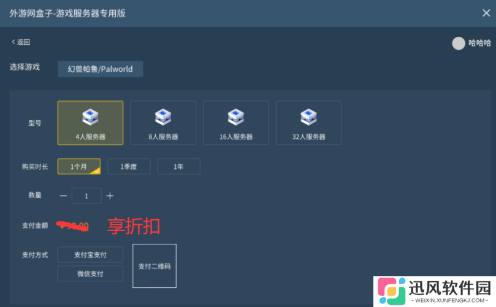Pick the 16人服务器 model card
This screenshot has width=496, height=307.
click(235, 123)
